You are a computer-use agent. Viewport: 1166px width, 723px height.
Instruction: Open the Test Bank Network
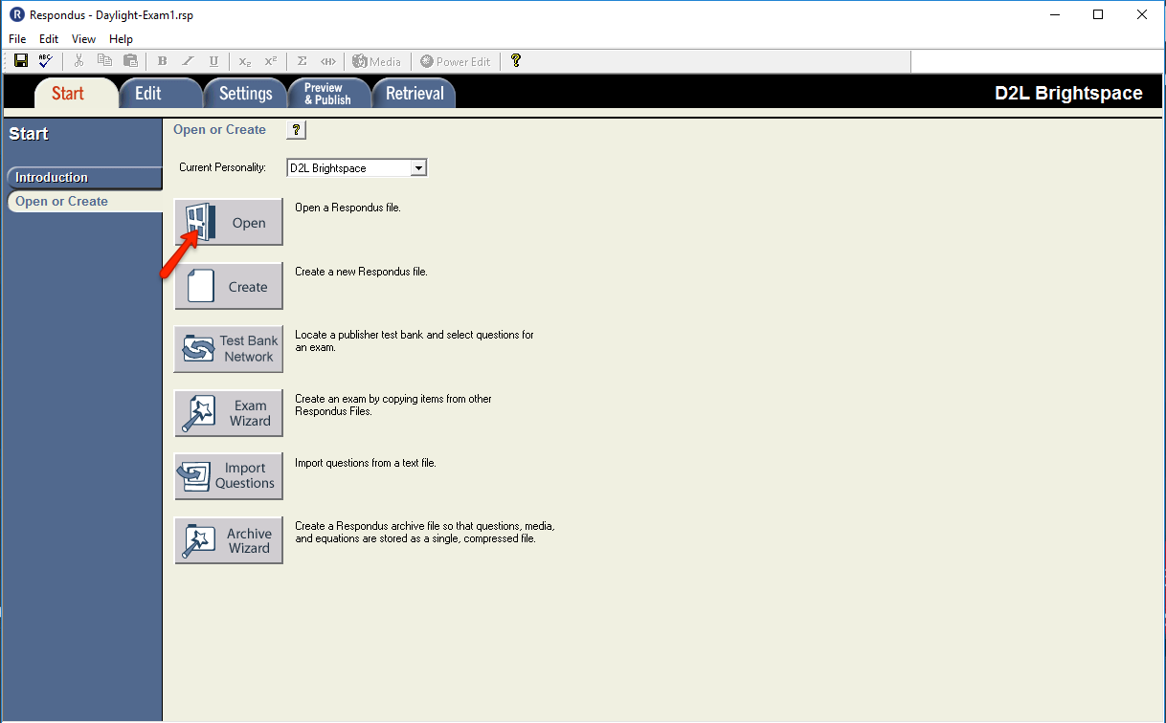pyautogui.click(x=229, y=348)
